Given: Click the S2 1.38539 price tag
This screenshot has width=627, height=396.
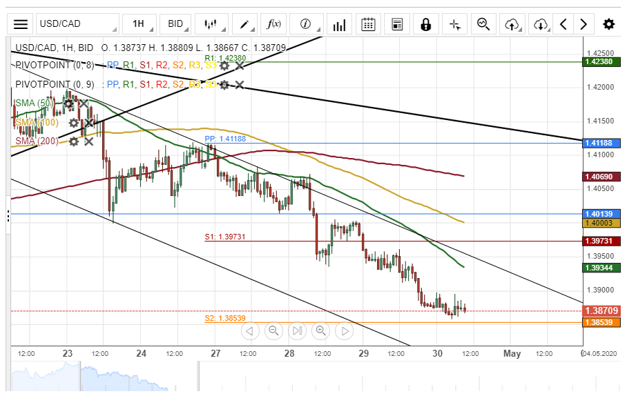Looking at the screenshot, I should [x=601, y=322].
